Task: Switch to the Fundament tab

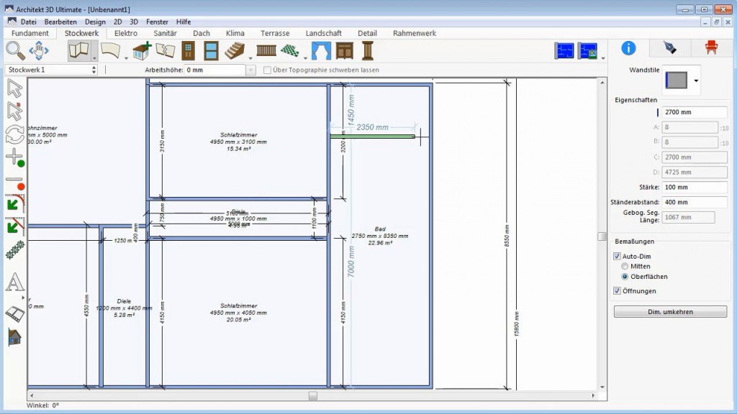Action: (x=30, y=33)
